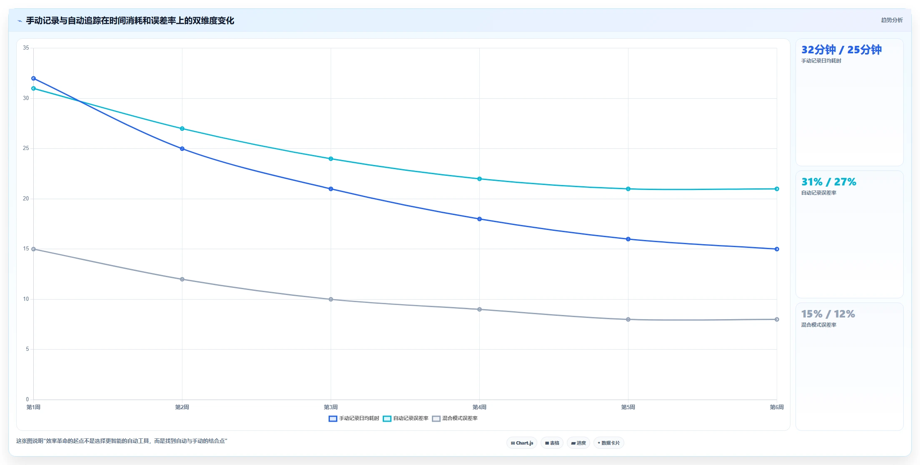Click the small trend icon beside the chart title

point(20,21)
